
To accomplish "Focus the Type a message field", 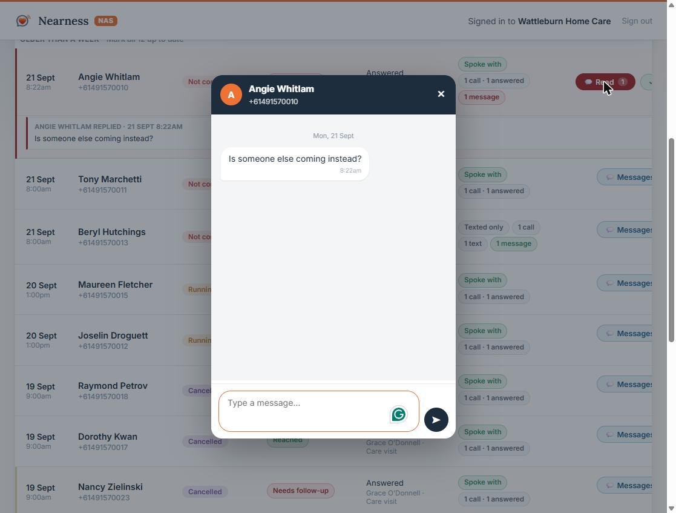I will pyautogui.click(x=318, y=411).
